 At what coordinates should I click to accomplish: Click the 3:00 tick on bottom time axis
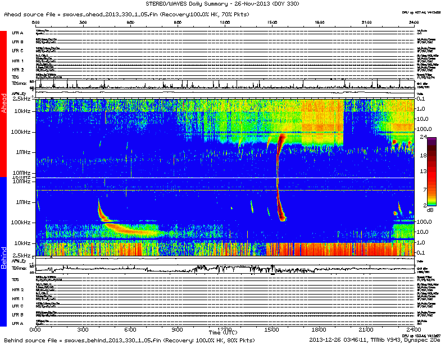tap(83, 329)
